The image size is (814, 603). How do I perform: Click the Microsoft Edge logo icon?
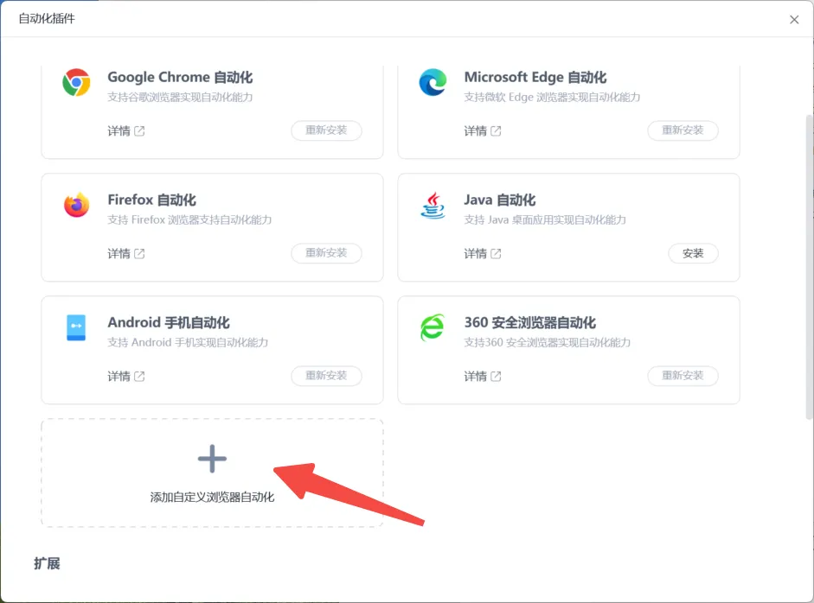433,82
